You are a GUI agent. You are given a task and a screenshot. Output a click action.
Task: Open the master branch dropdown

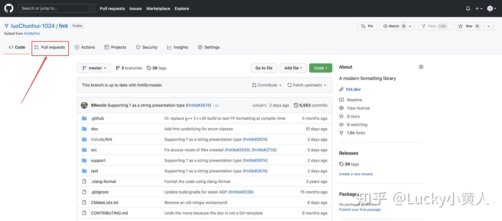click(x=94, y=68)
